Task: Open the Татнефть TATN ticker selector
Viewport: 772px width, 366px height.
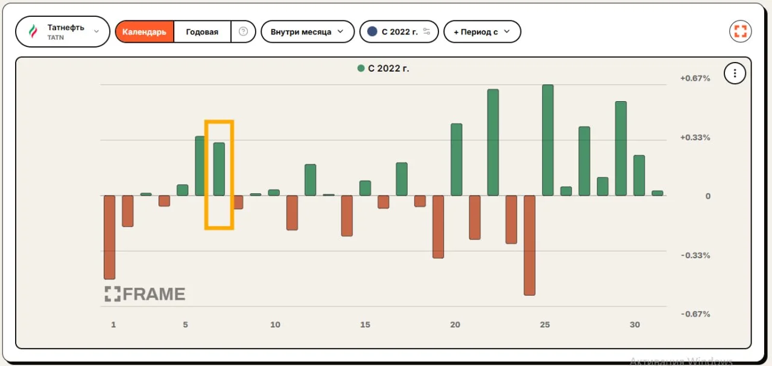Action: pos(63,32)
